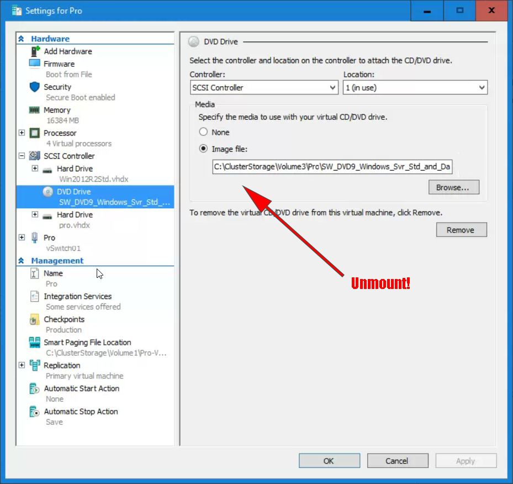Expand the pro.vhdx Hard Drive node

(x=35, y=214)
